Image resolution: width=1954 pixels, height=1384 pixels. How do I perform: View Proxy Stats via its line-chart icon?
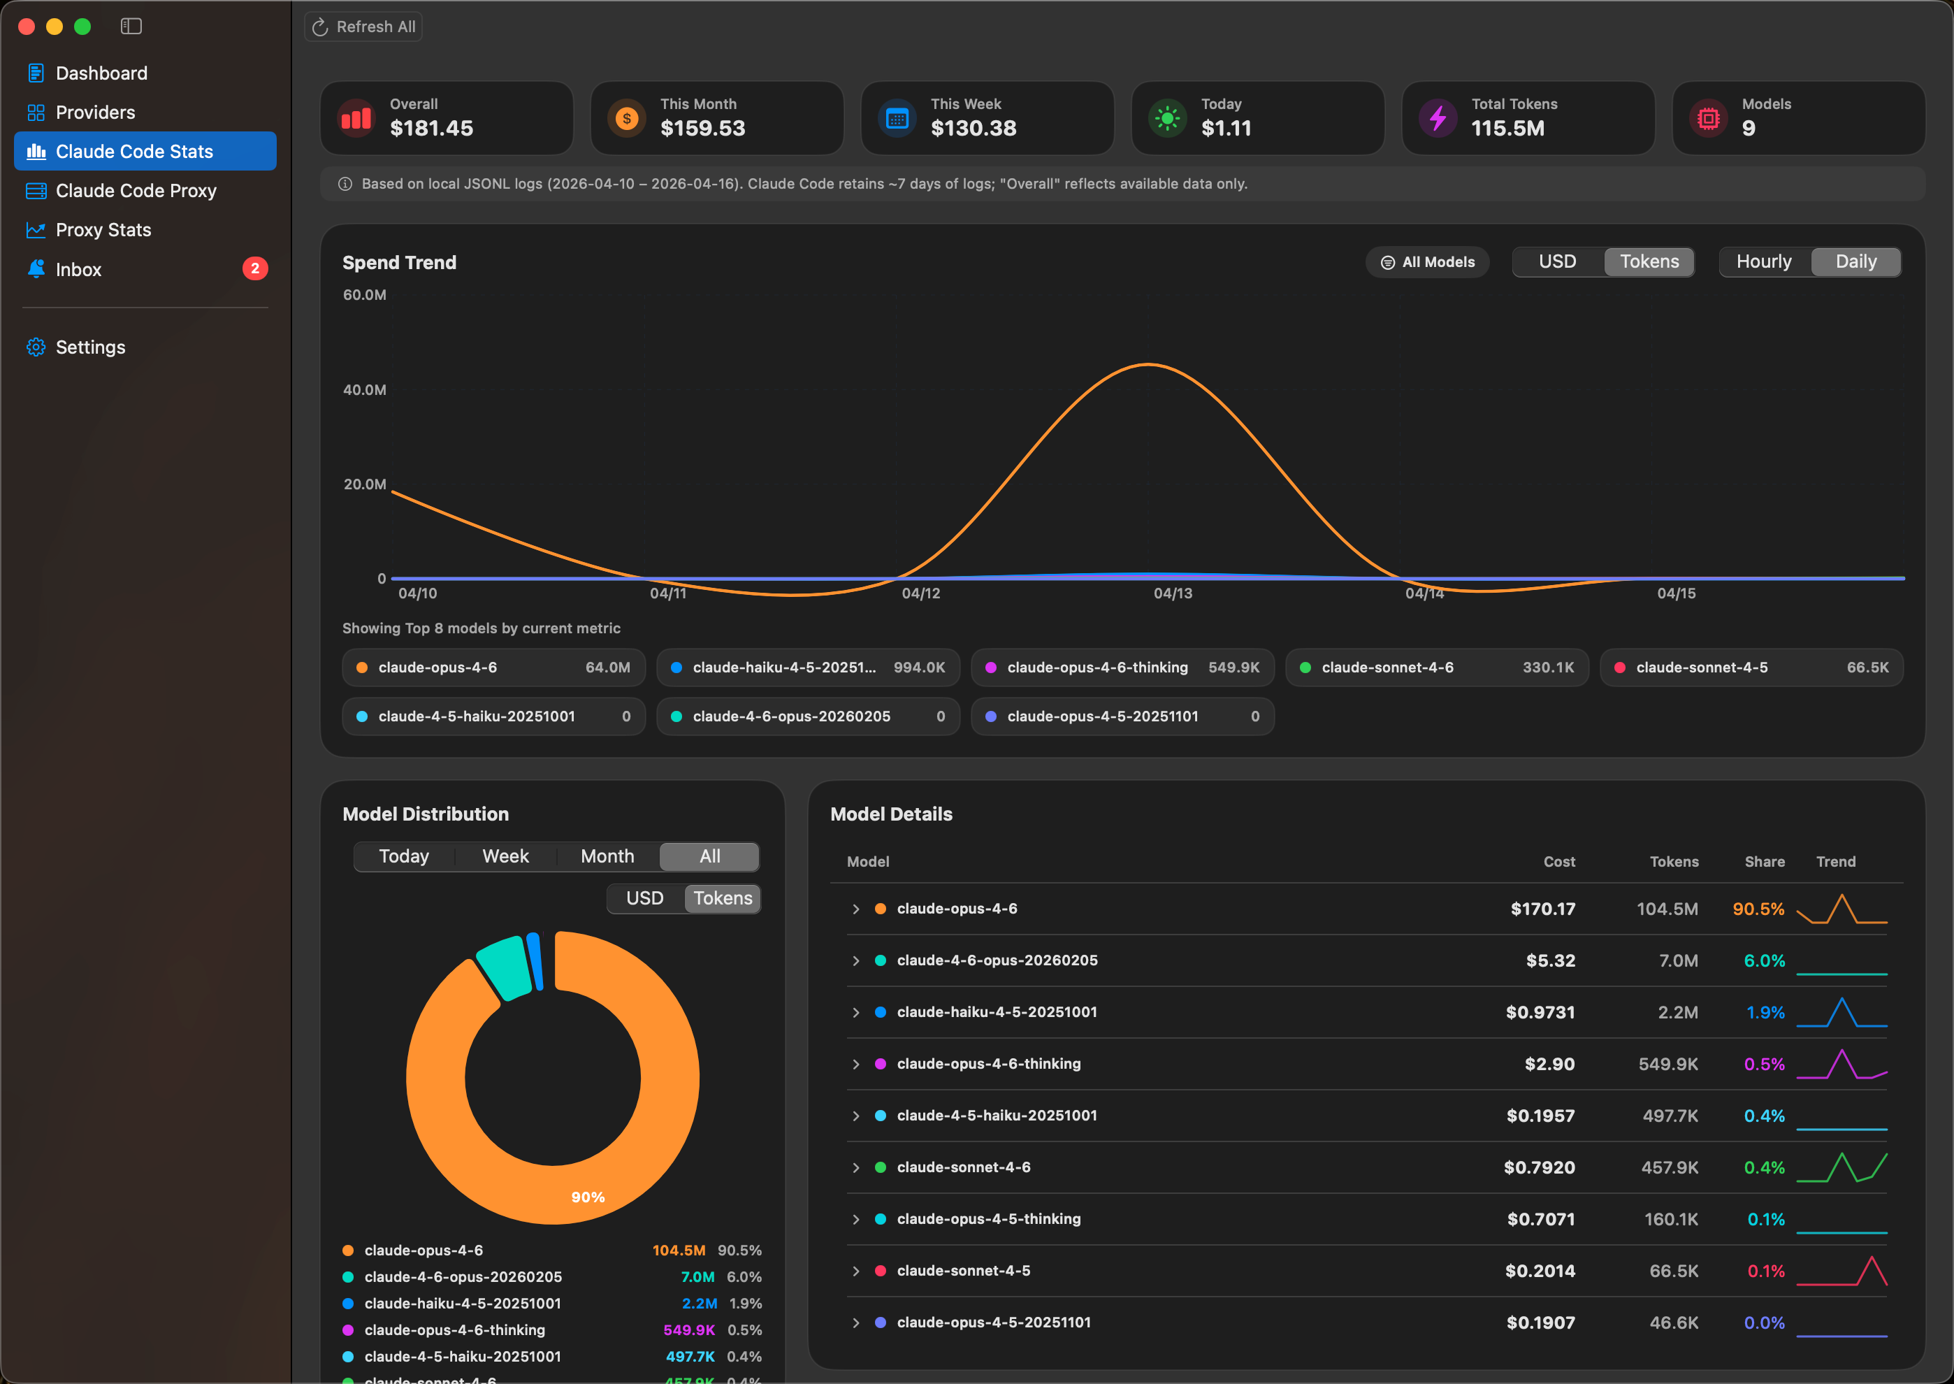coord(36,229)
